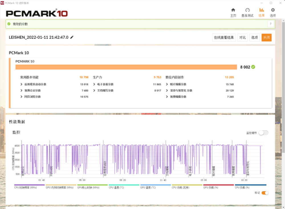Screen dimensions: 285x209
Task: Select GPU 温度 (°C) legend swatch
Action: point(156,185)
